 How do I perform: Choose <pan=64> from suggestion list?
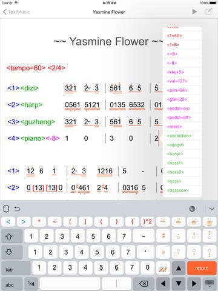182,90
